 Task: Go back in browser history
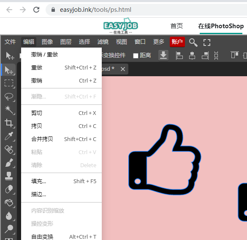click(x=9, y=10)
